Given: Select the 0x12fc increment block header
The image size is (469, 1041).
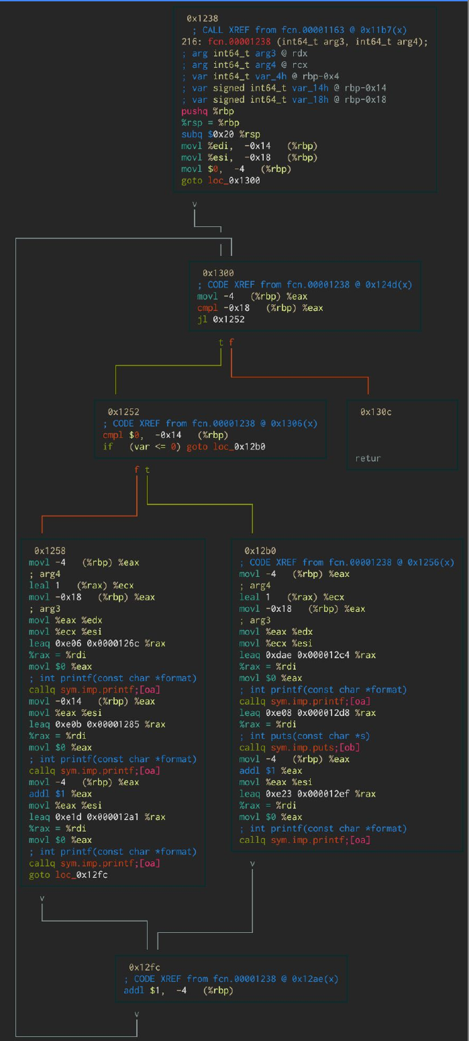Looking at the screenshot, I should (144, 967).
